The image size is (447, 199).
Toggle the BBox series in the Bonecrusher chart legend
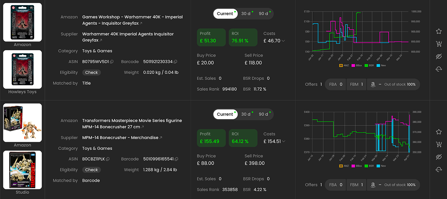pos(357,166)
